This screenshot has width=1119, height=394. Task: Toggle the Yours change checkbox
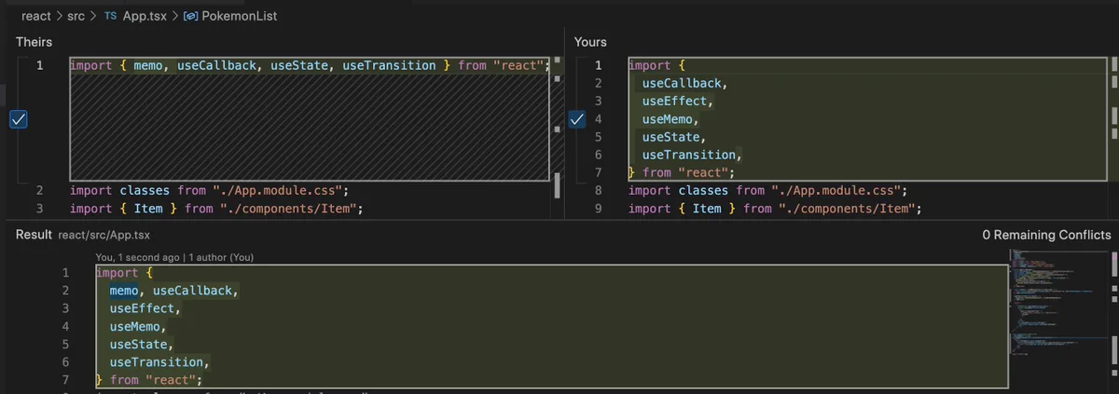click(x=576, y=119)
